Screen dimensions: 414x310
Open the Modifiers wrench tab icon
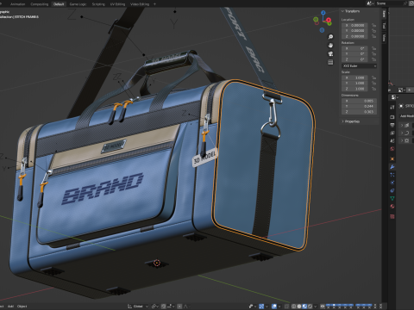pos(392,167)
